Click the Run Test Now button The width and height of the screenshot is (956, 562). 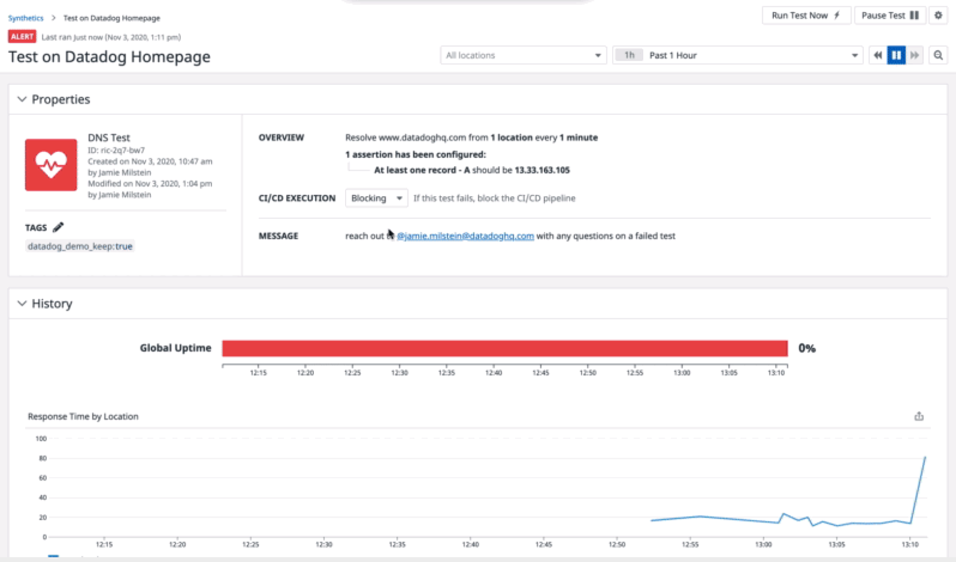tap(806, 15)
